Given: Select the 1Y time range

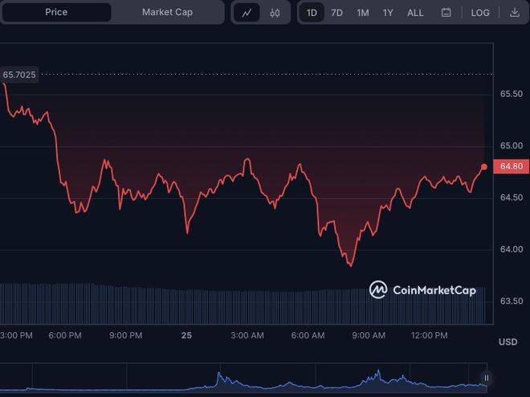Looking at the screenshot, I should point(388,13).
